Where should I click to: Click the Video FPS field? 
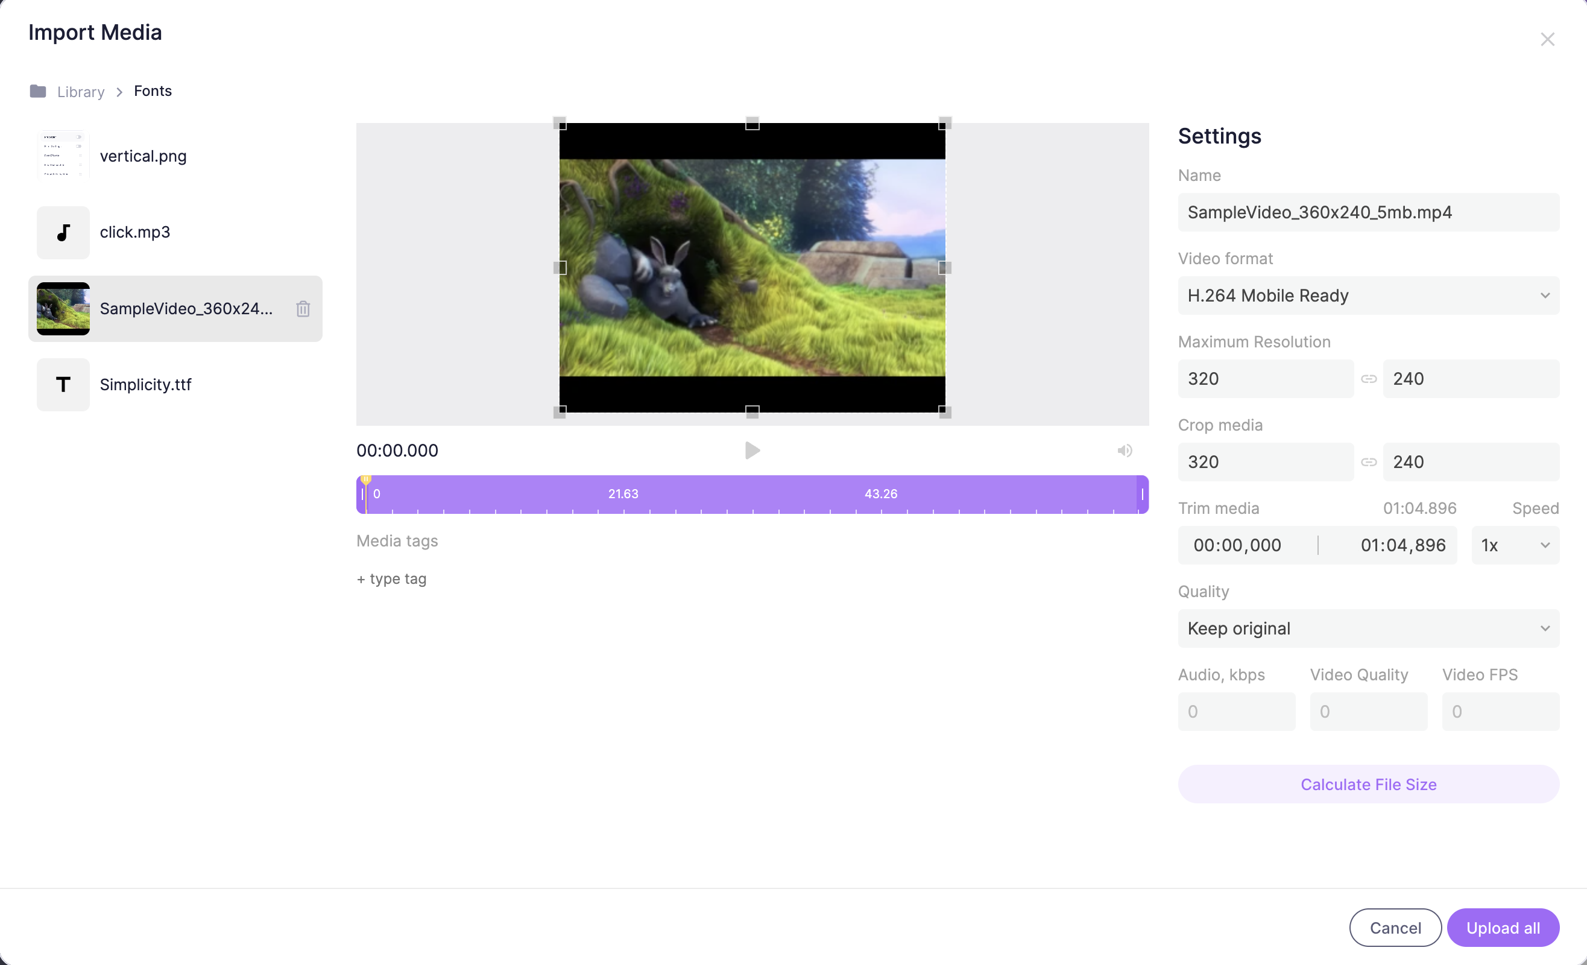point(1500,711)
